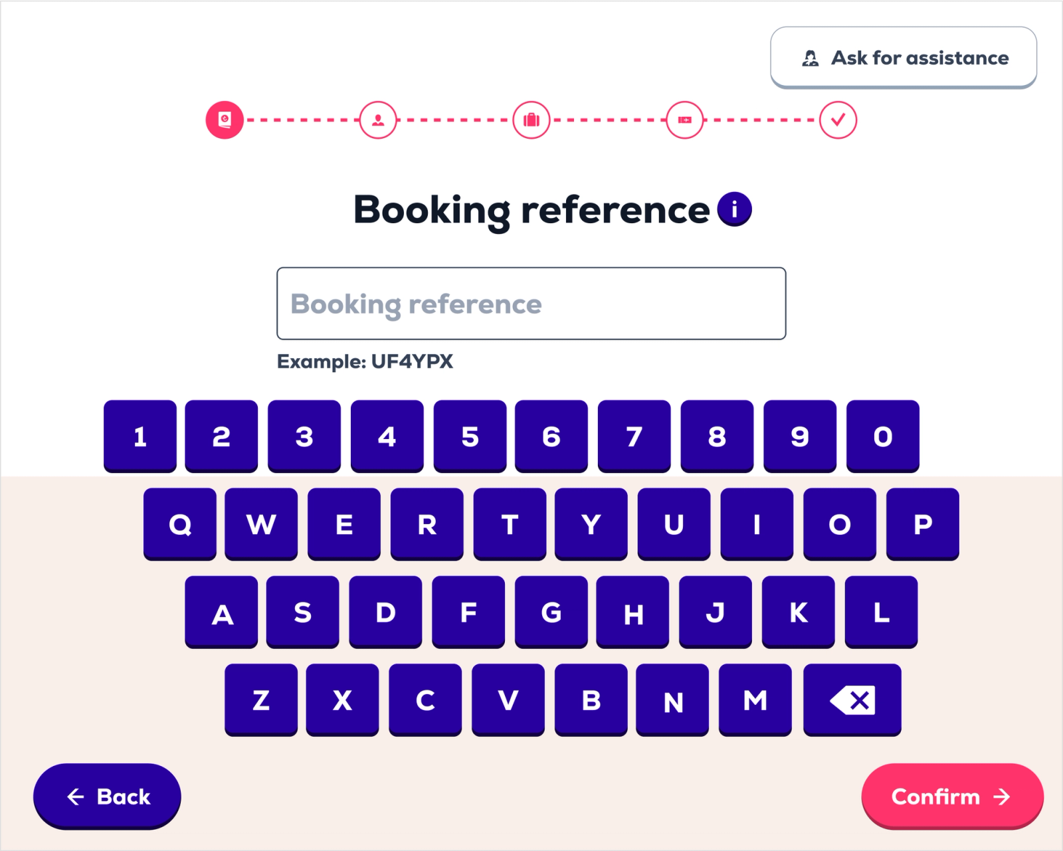Viewport: 1063px width, 851px height.
Task: Click inside the Booking reference input field
Action: (x=531, y=304)
